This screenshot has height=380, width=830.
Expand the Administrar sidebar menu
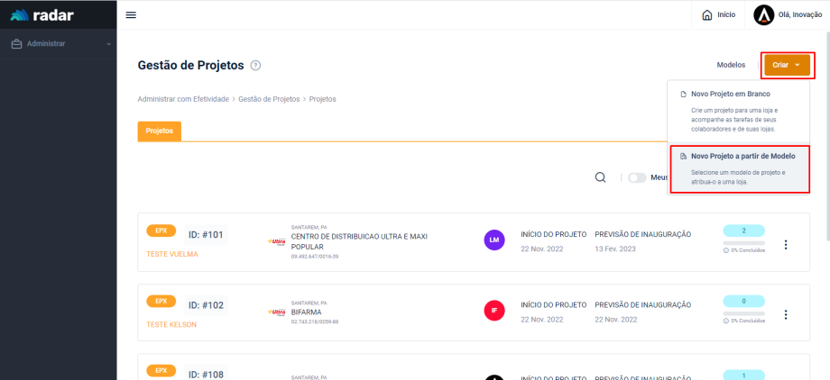59,43
